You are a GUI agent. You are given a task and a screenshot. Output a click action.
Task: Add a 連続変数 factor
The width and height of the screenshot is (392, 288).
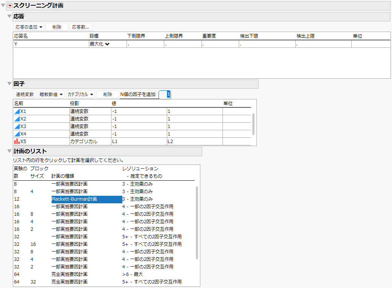click(x=25, y=94)
